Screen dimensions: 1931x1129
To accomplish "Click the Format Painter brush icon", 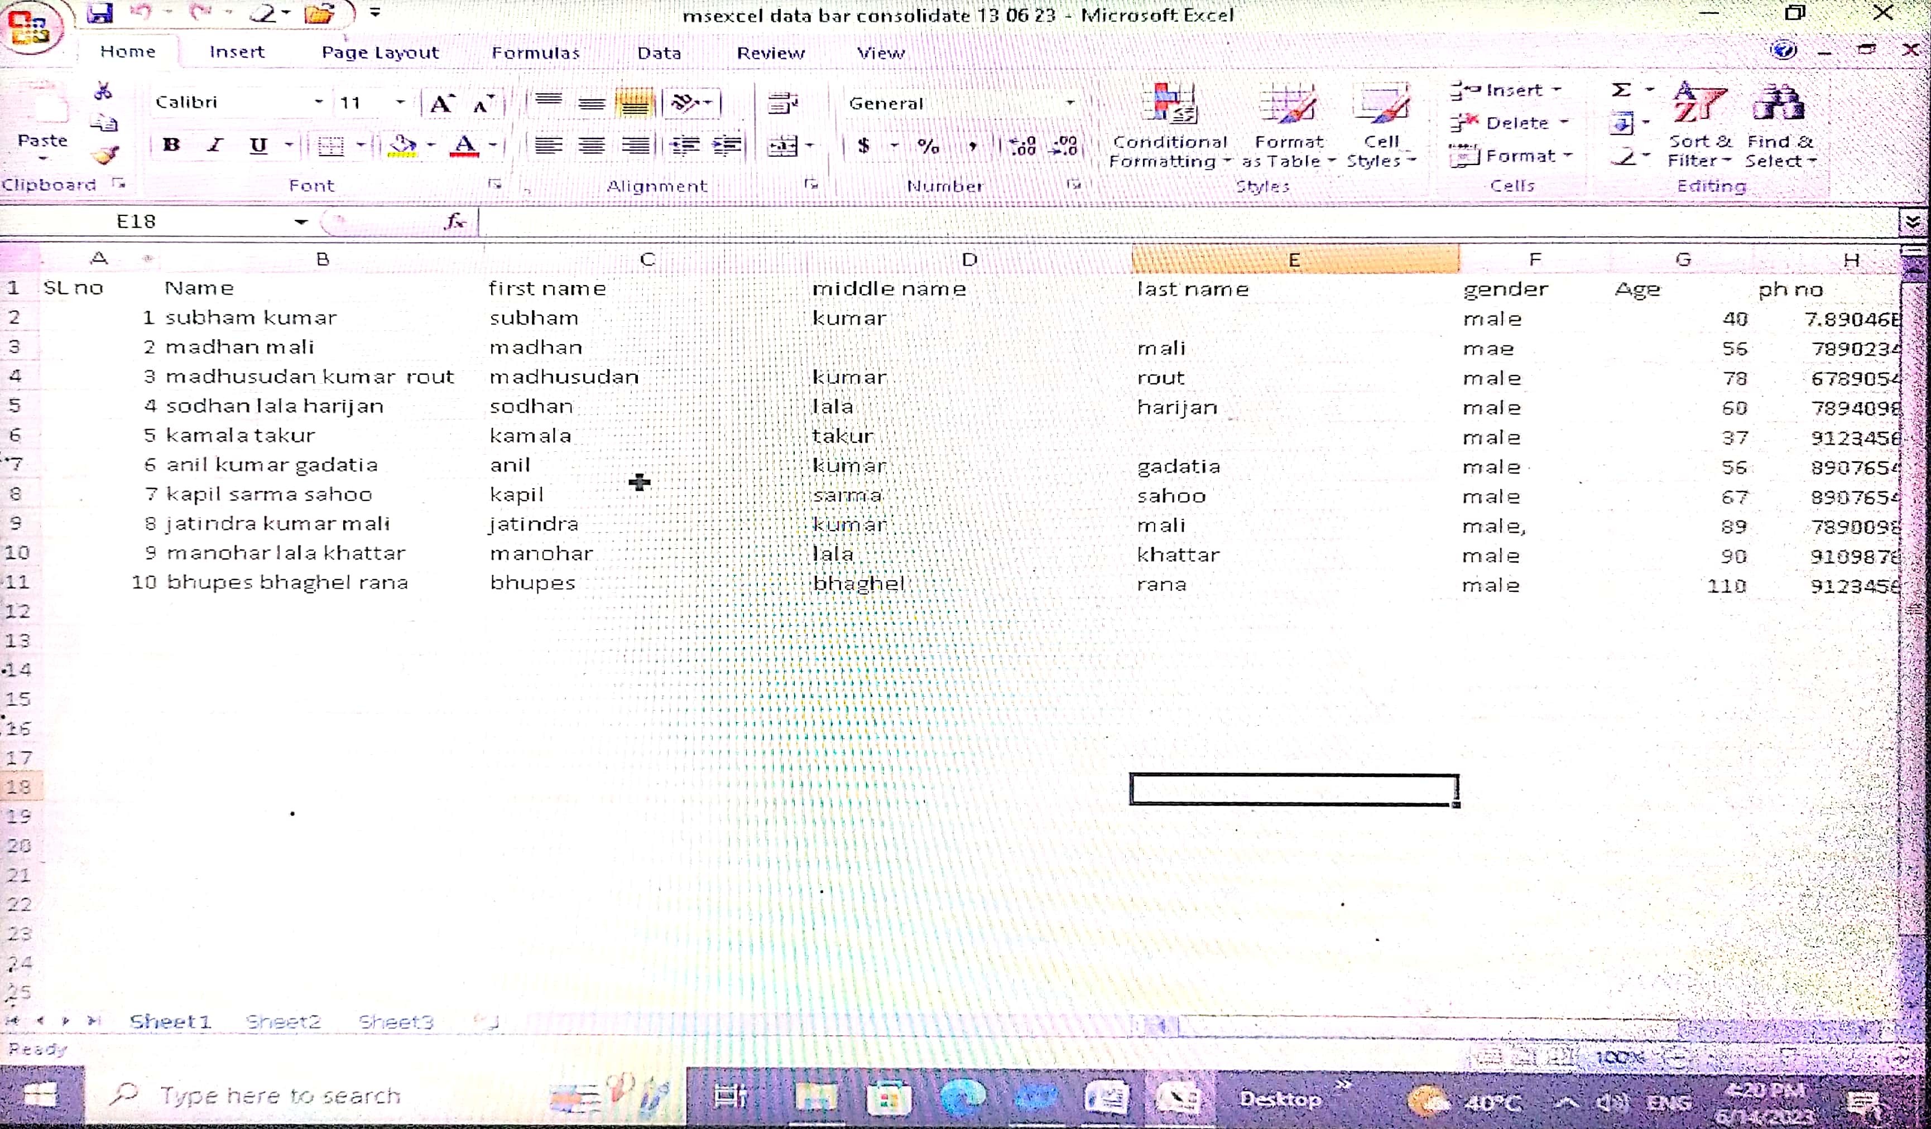I will (x=105, y=156).
